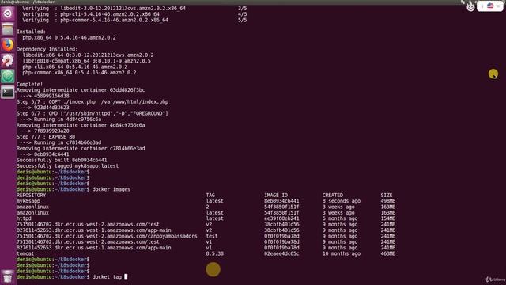Screen dimensions: 506x285
Task: Click the 'IMAGE ID' column header
Action: click(x=276, y=196)
